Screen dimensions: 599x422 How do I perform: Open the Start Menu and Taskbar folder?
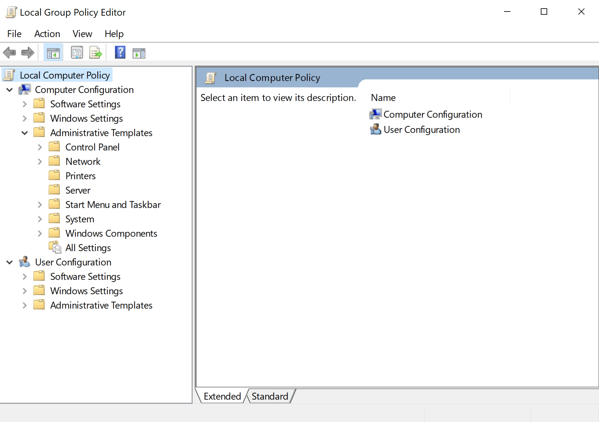113,204
